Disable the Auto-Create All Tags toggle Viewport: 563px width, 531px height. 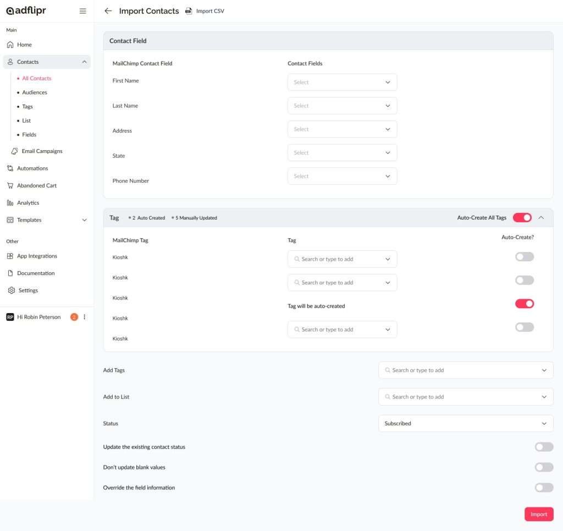tap(522, 218)
